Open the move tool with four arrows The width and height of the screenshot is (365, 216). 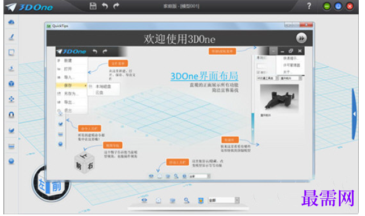[x=11, y=99]
